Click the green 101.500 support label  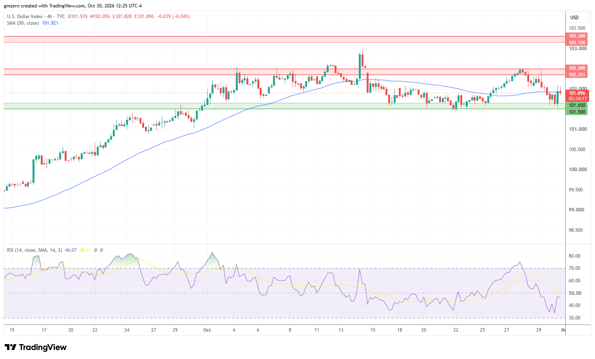pos(577,112)
